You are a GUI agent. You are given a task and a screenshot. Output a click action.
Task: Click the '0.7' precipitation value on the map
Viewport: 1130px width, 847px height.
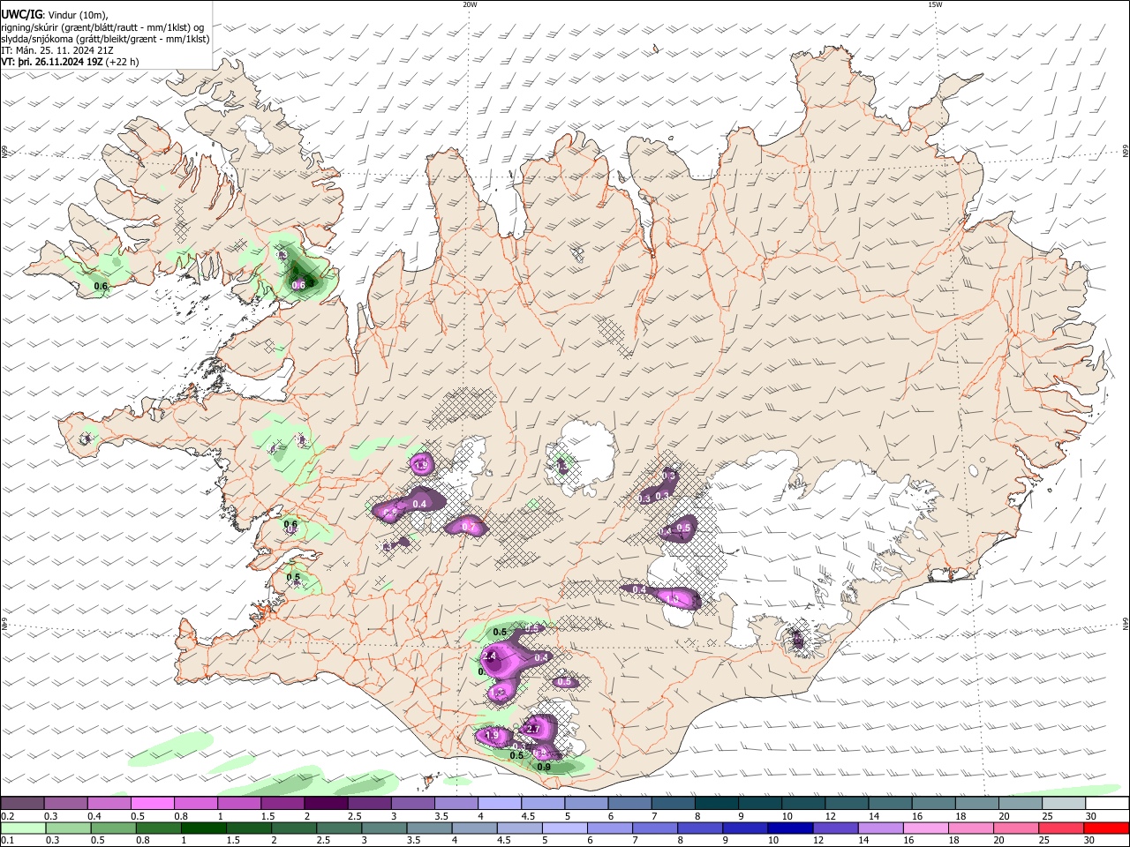[469, 528]
